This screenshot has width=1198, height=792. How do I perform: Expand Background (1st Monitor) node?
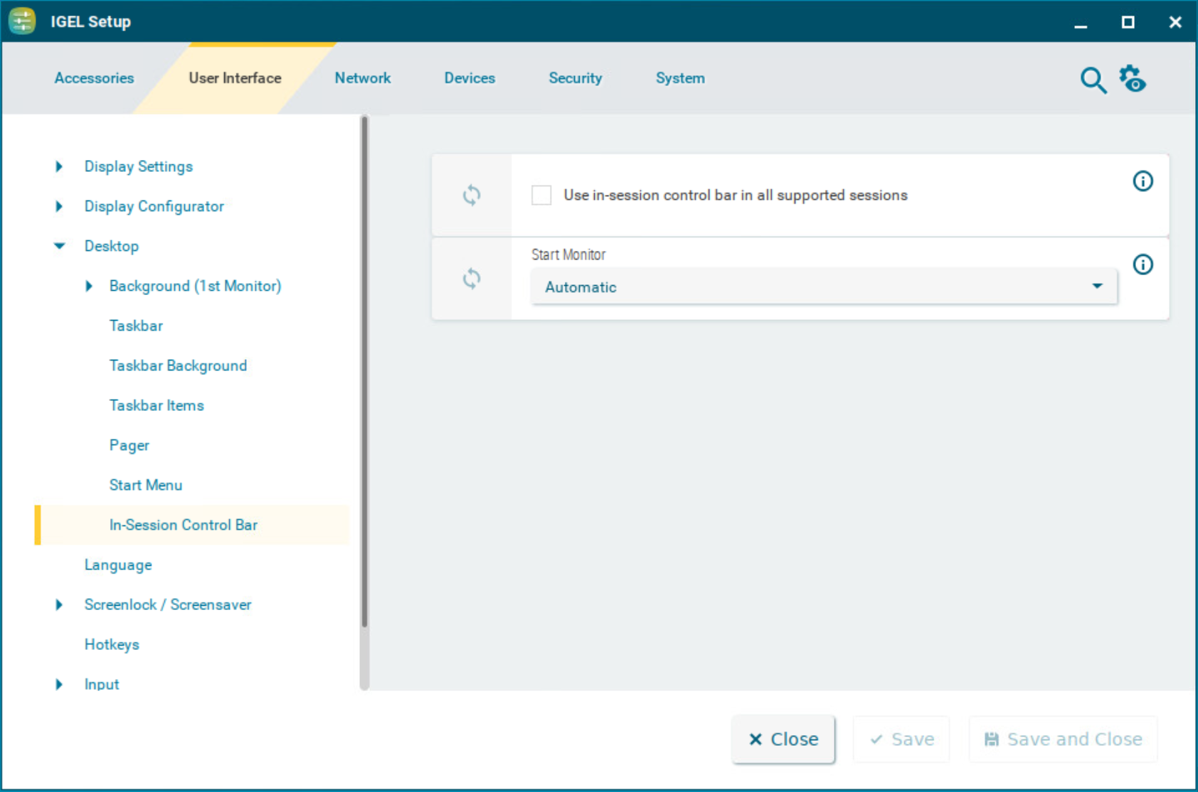(x=89, y=286)
